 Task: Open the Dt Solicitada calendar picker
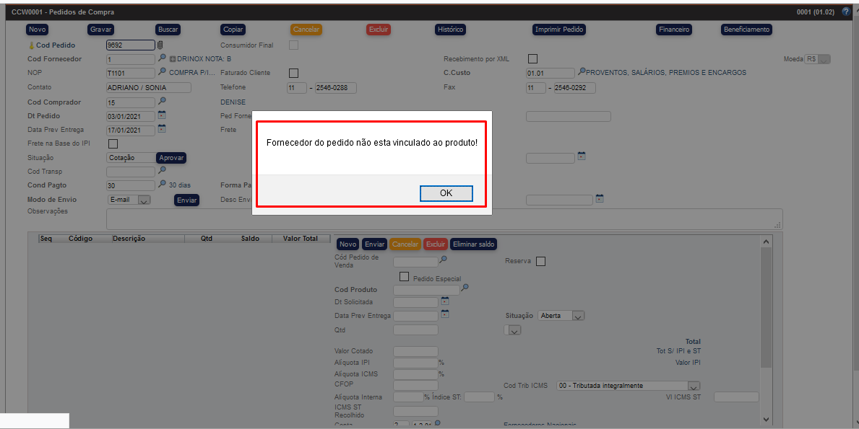445,301
